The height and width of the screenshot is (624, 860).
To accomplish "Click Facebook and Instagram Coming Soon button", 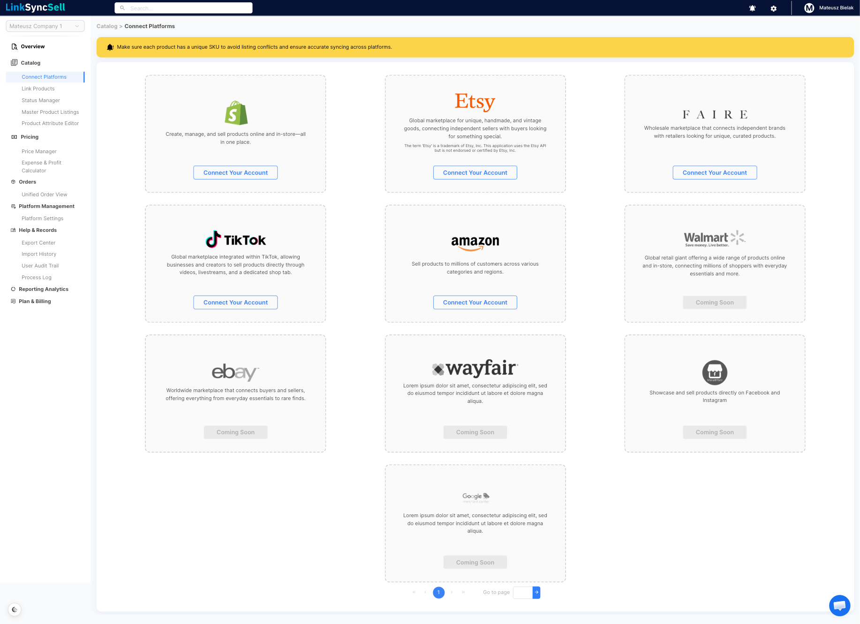I will tap(715, 432).
